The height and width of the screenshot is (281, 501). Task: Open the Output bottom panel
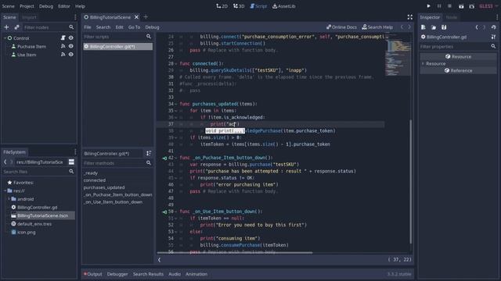click(93, 274)
